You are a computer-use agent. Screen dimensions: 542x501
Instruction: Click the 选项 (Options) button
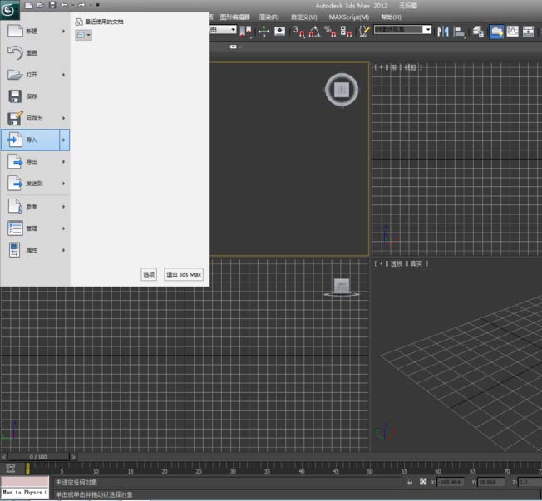[149, 274]
